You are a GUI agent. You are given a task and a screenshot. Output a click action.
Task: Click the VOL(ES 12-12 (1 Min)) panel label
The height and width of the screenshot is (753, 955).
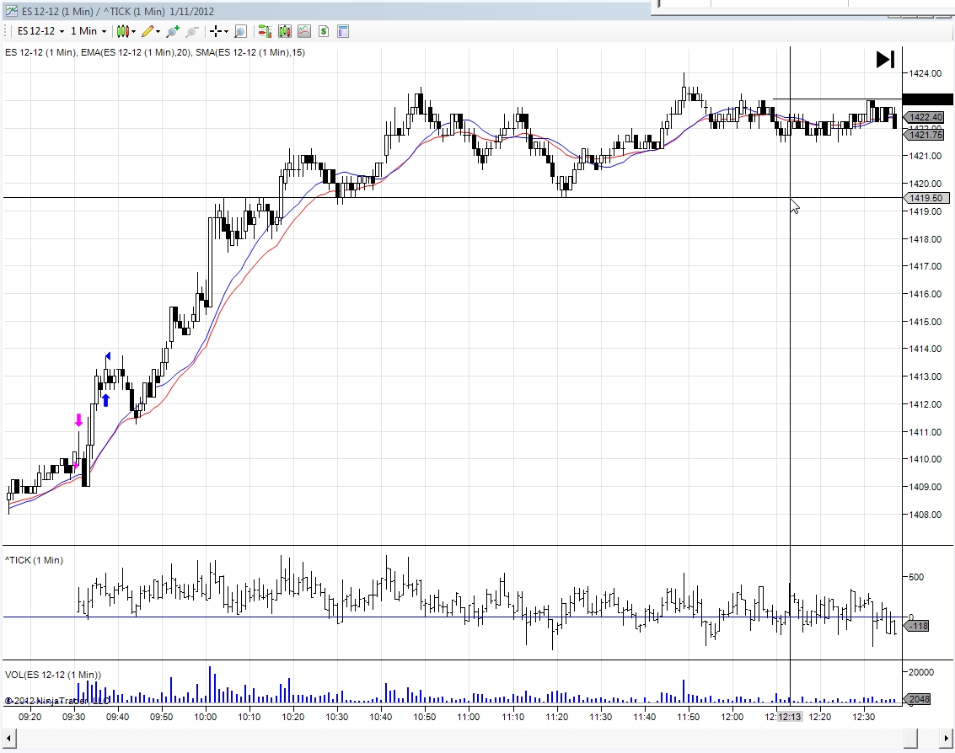pyautogui.click(x=53, y=675)
